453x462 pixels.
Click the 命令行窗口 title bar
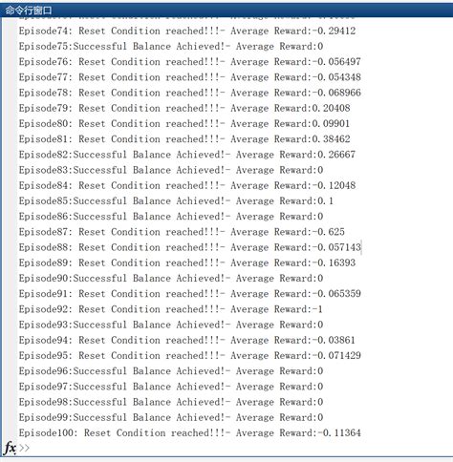226,10
